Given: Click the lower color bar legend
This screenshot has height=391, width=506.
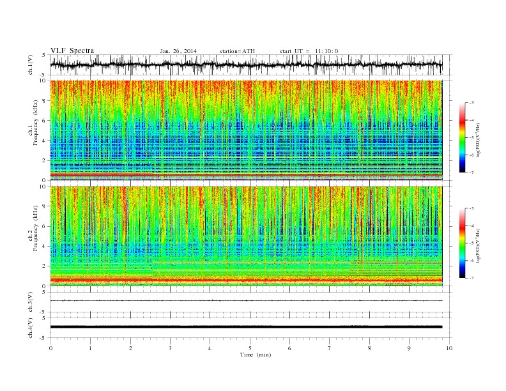Looking at the screenshot, I should click(x=462, y=243).
